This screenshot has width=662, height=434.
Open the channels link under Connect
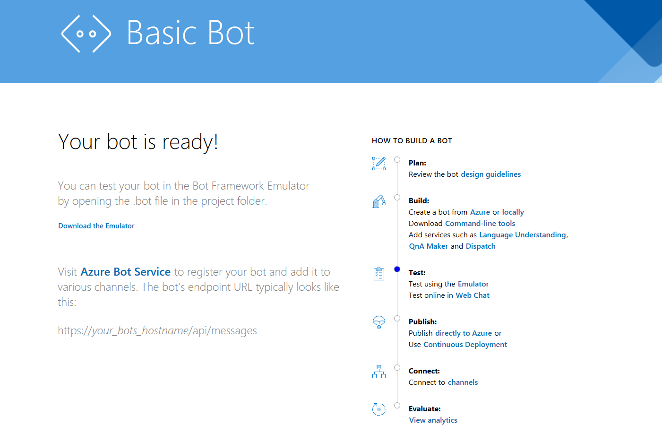point(463,382)
